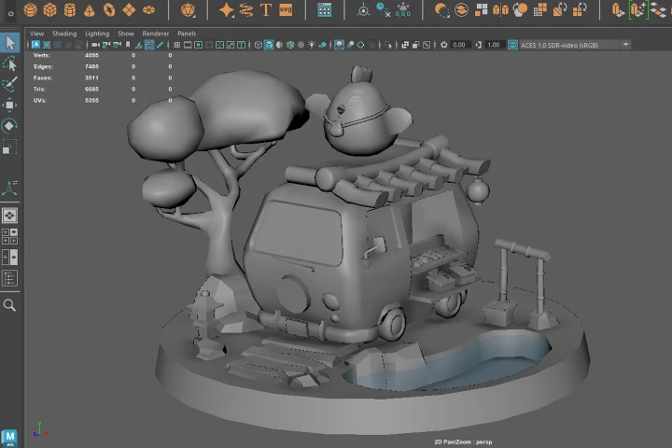672x448 pixels.
Task: Click the search magnifier icon in sidebar
Action: point(9,305)
